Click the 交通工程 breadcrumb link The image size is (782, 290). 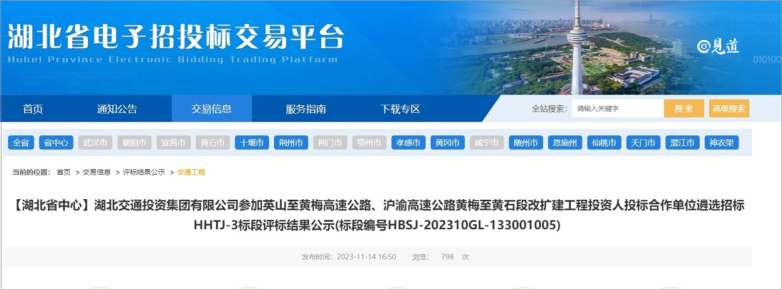pos(191,172)
